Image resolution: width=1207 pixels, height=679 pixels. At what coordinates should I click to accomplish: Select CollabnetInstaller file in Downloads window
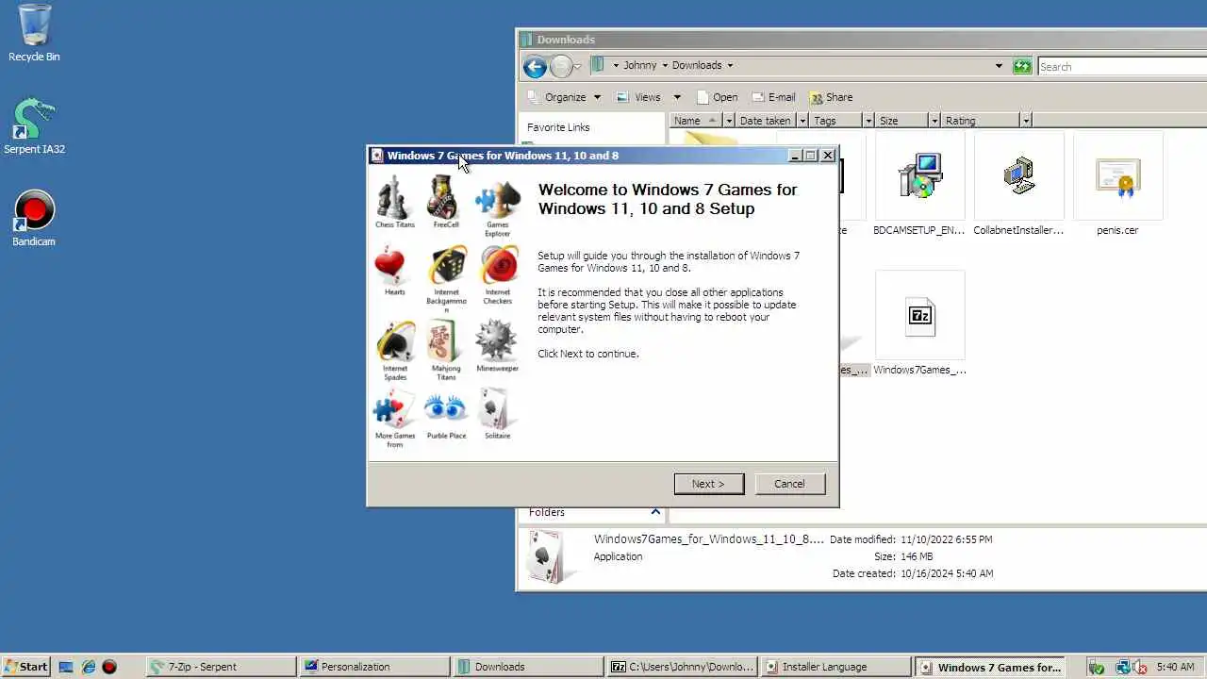click(x=1018, y=185)
